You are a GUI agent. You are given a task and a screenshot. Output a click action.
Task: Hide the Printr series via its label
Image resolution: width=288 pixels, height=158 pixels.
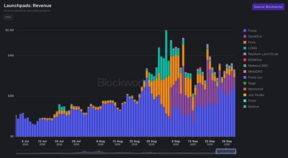[252, 101]
